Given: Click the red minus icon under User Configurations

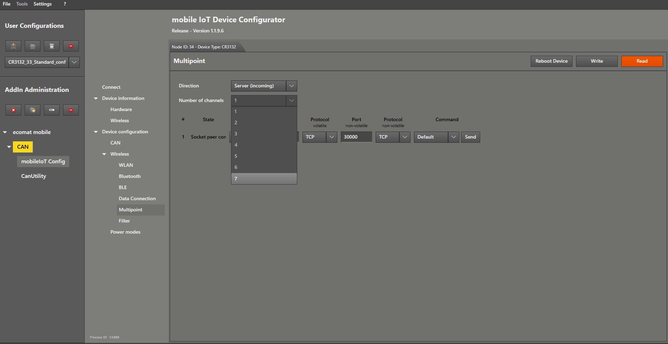Looking at the screenshot, I should 71,46.
